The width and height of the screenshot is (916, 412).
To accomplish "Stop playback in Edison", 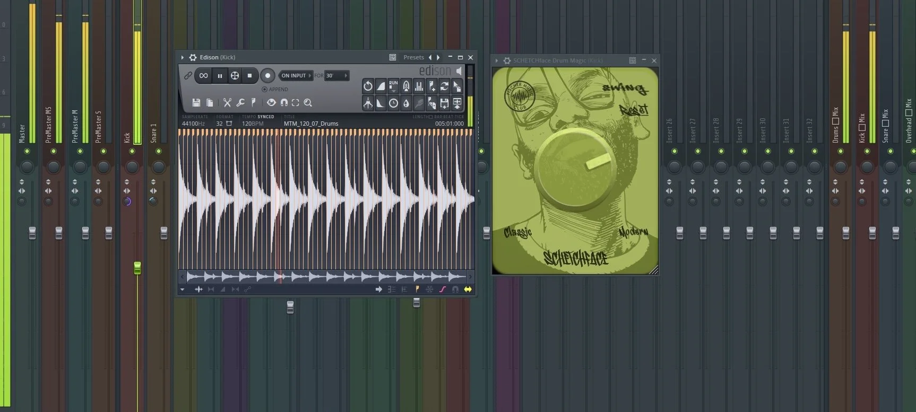I will click(249, 76).
